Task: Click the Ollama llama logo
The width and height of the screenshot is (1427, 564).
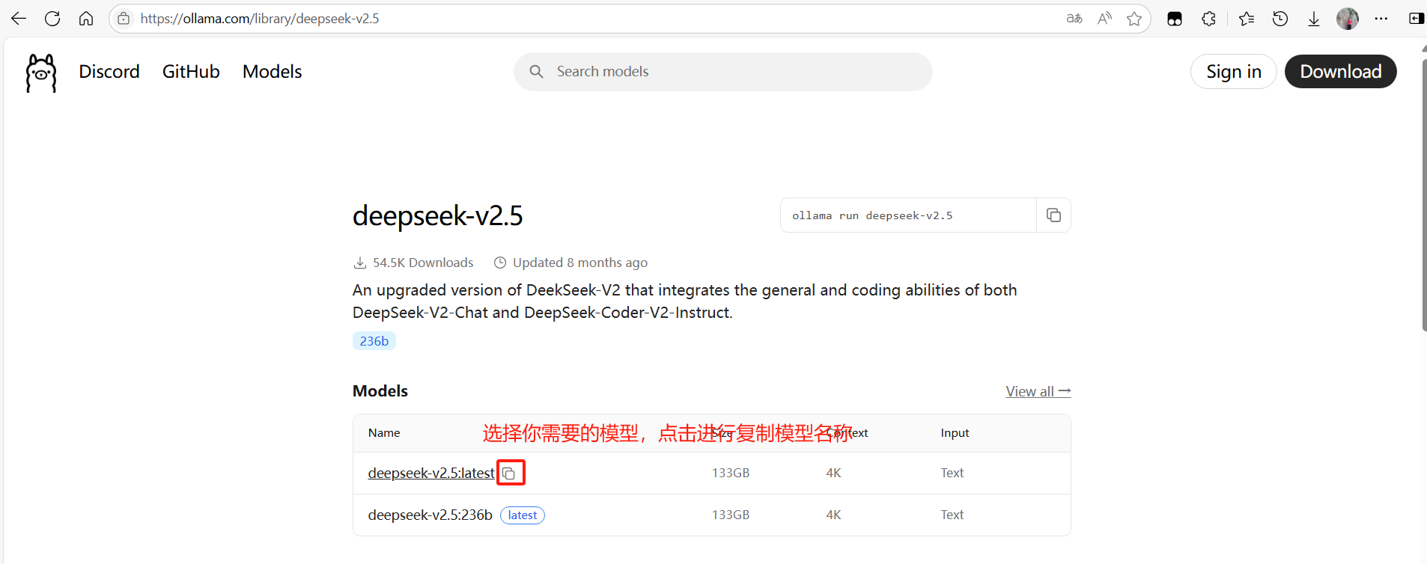Action: (x=41, y=73)
